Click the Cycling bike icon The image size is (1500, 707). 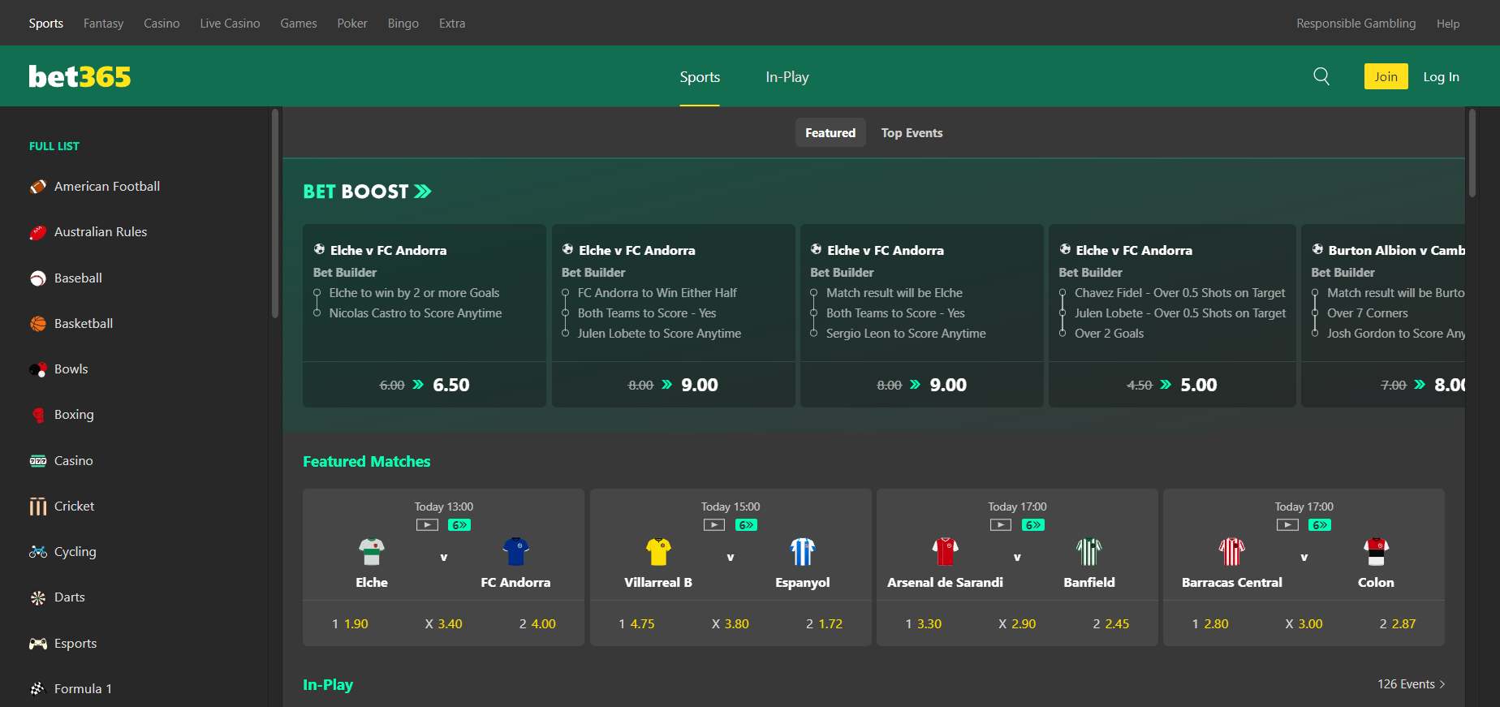(38, 552)
